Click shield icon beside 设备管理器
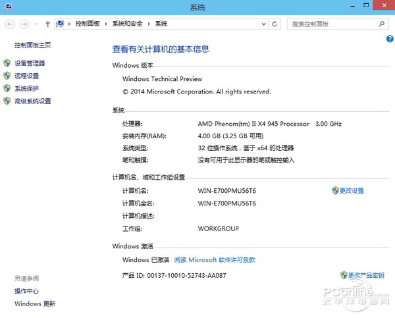 pyautogui.click(x=7, y=63)
